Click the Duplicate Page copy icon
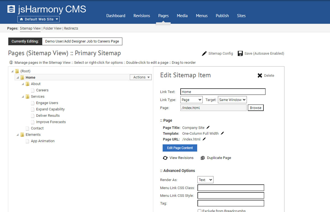 [x=203, y=158]
